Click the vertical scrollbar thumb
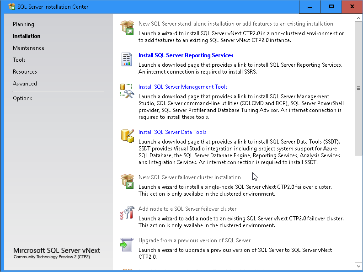 358,88
